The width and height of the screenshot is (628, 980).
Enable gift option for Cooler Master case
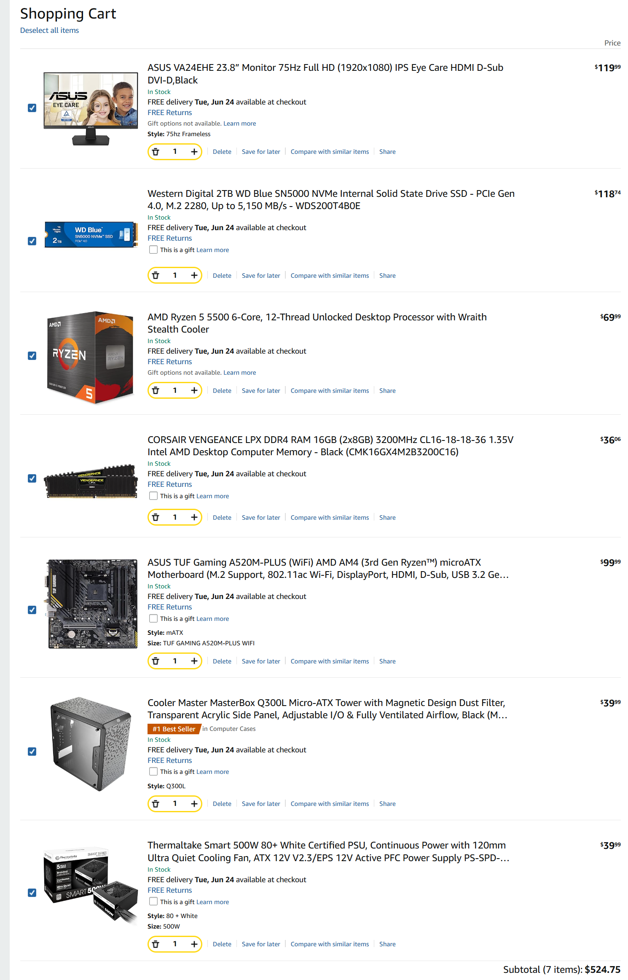pyautogui.click(x=153, y=771)
